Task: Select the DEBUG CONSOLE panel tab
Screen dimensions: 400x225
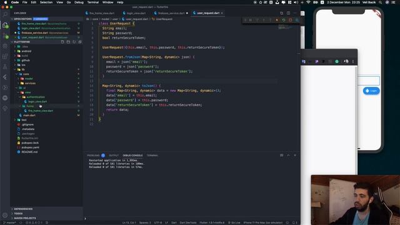Action: [132, 156]
